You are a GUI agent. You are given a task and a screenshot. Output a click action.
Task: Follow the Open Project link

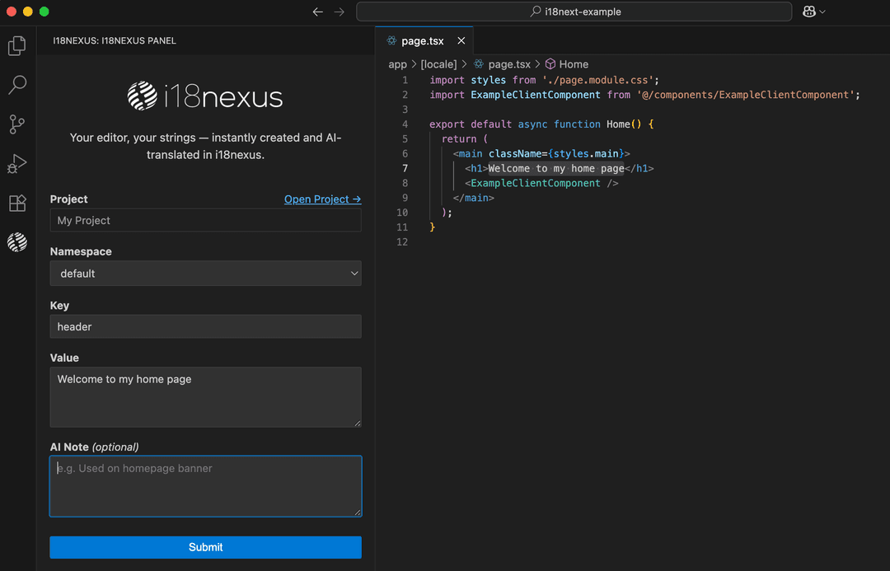pyautogui.click(x=322, y=199)
